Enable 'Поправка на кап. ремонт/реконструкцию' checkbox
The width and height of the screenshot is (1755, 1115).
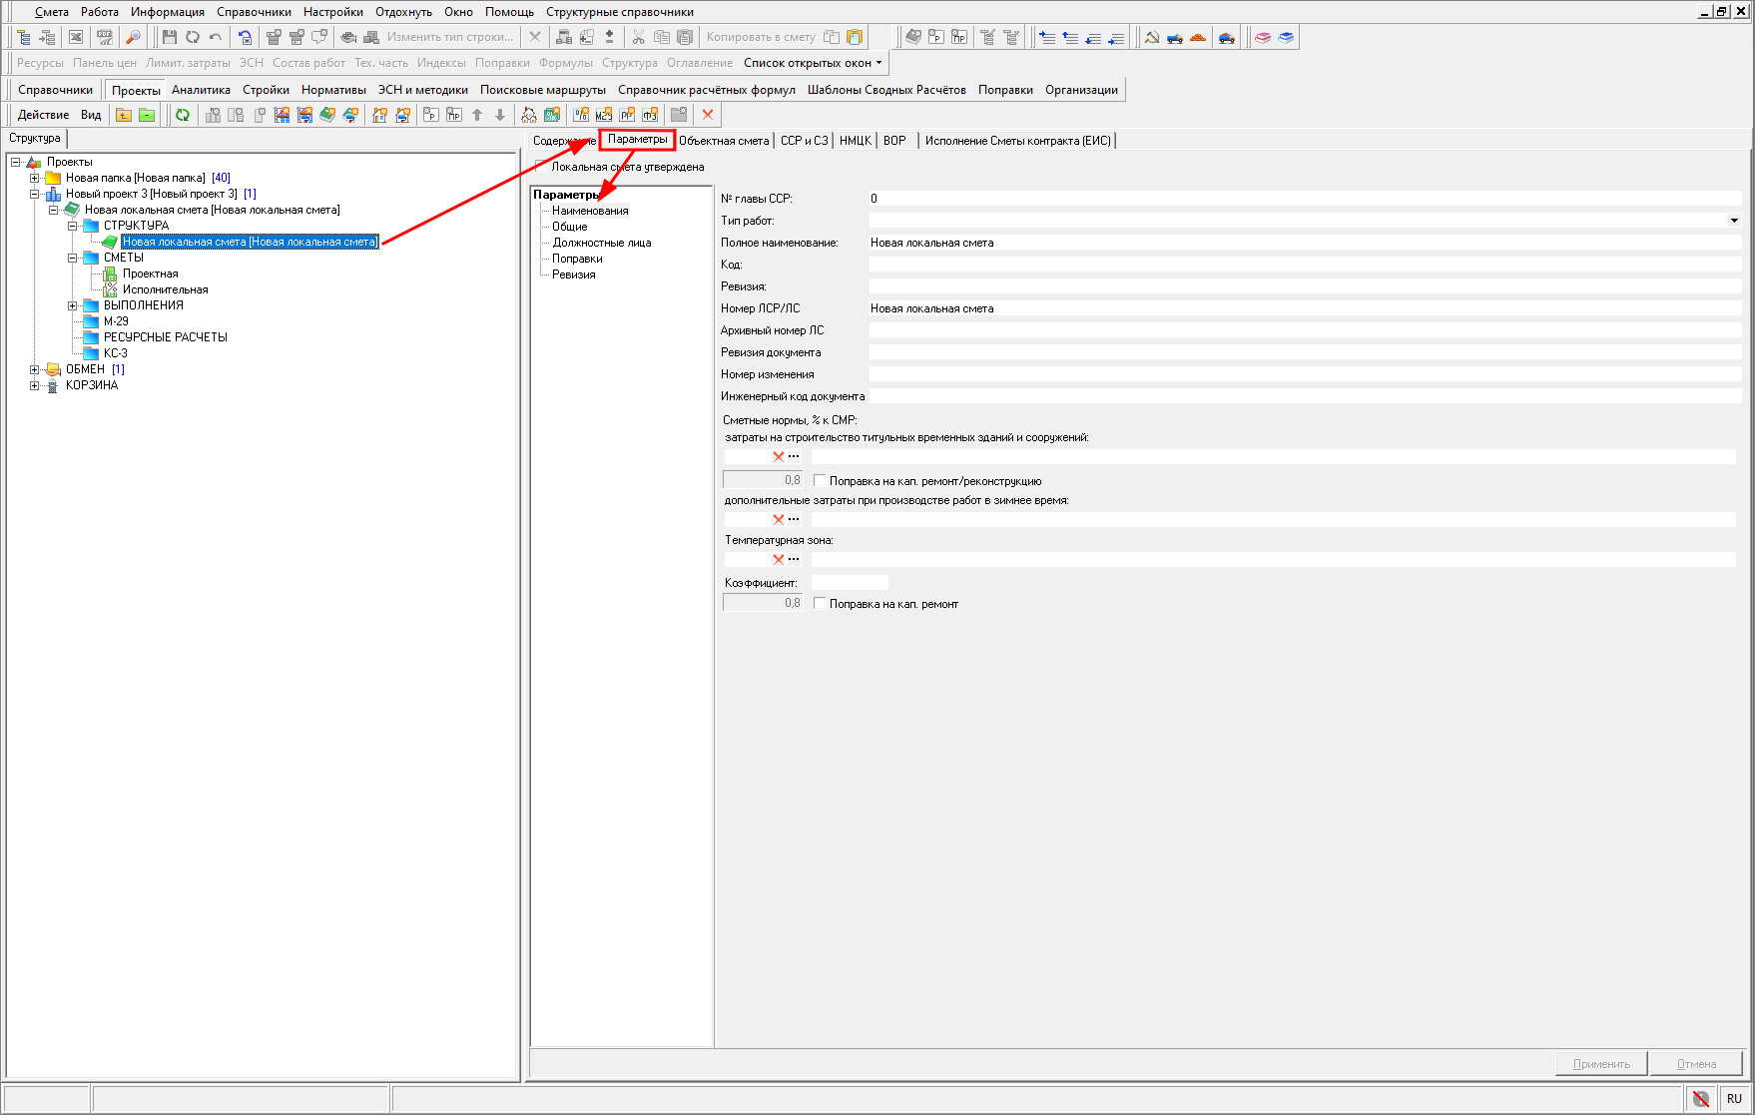point(820,480)
